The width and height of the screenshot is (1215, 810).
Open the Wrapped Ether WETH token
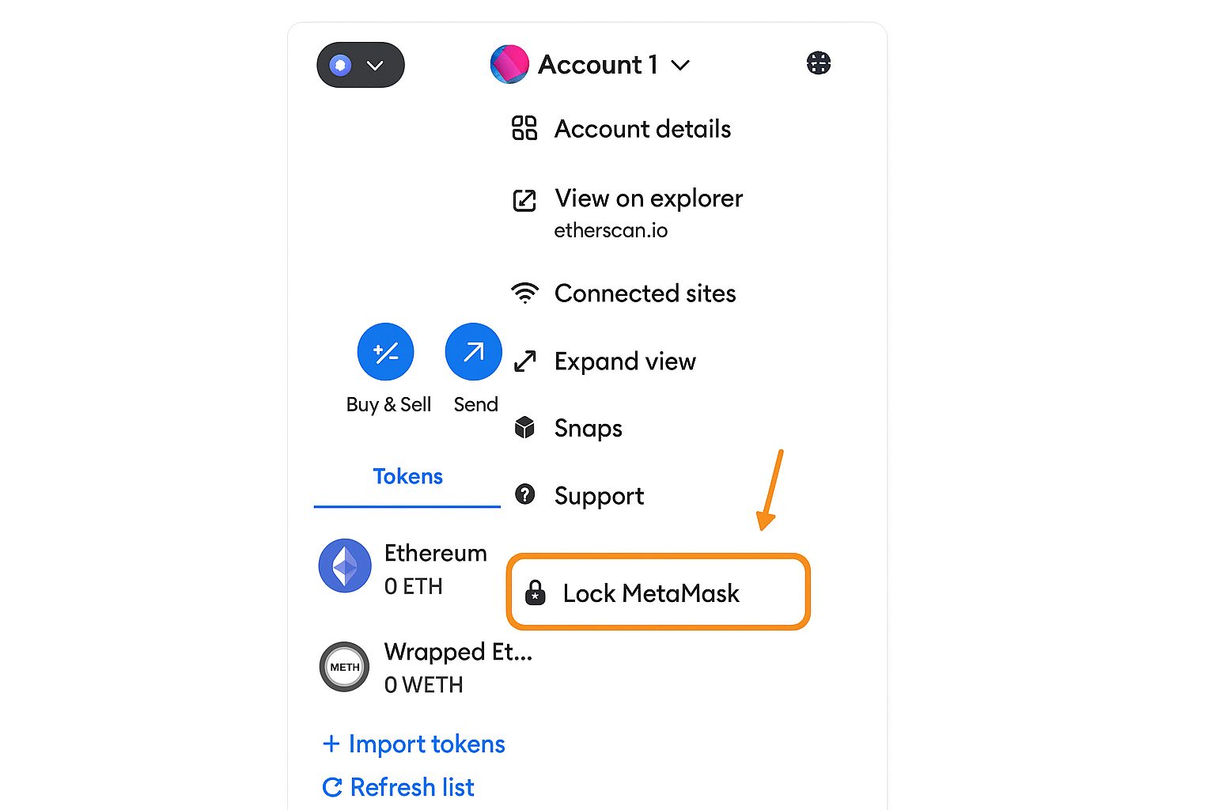(x=457, y=667)
